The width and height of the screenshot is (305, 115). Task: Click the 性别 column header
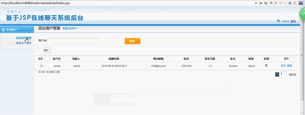click(x=266, y=59)
